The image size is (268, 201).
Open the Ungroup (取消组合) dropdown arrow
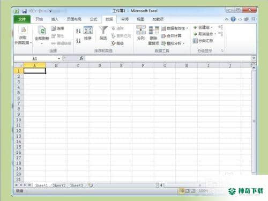click(215, 34)
